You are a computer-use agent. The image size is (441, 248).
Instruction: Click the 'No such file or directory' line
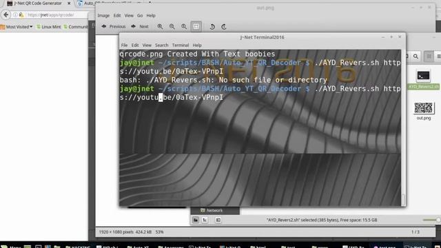pyautogui.click(x=223, y=80)
